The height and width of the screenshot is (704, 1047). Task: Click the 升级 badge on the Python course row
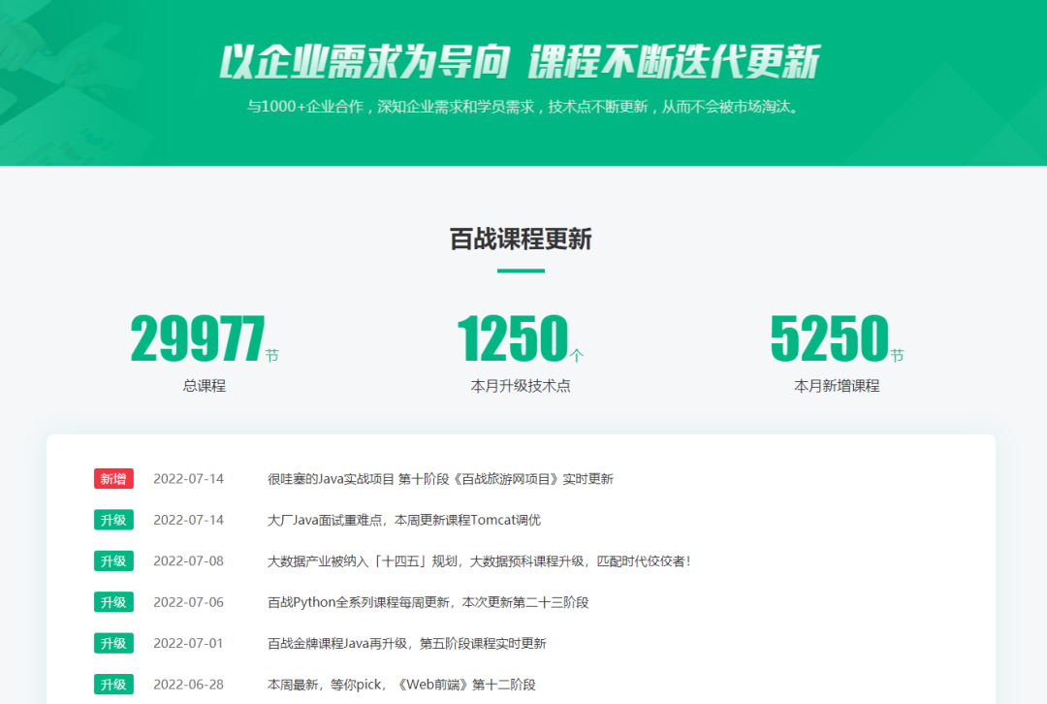pyautogui.click(x=113, y=601)
